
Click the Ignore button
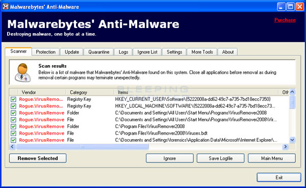click(170, 158)
